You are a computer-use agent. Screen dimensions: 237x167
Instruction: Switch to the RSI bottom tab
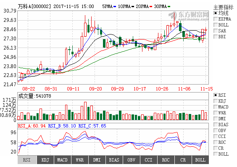27,160
